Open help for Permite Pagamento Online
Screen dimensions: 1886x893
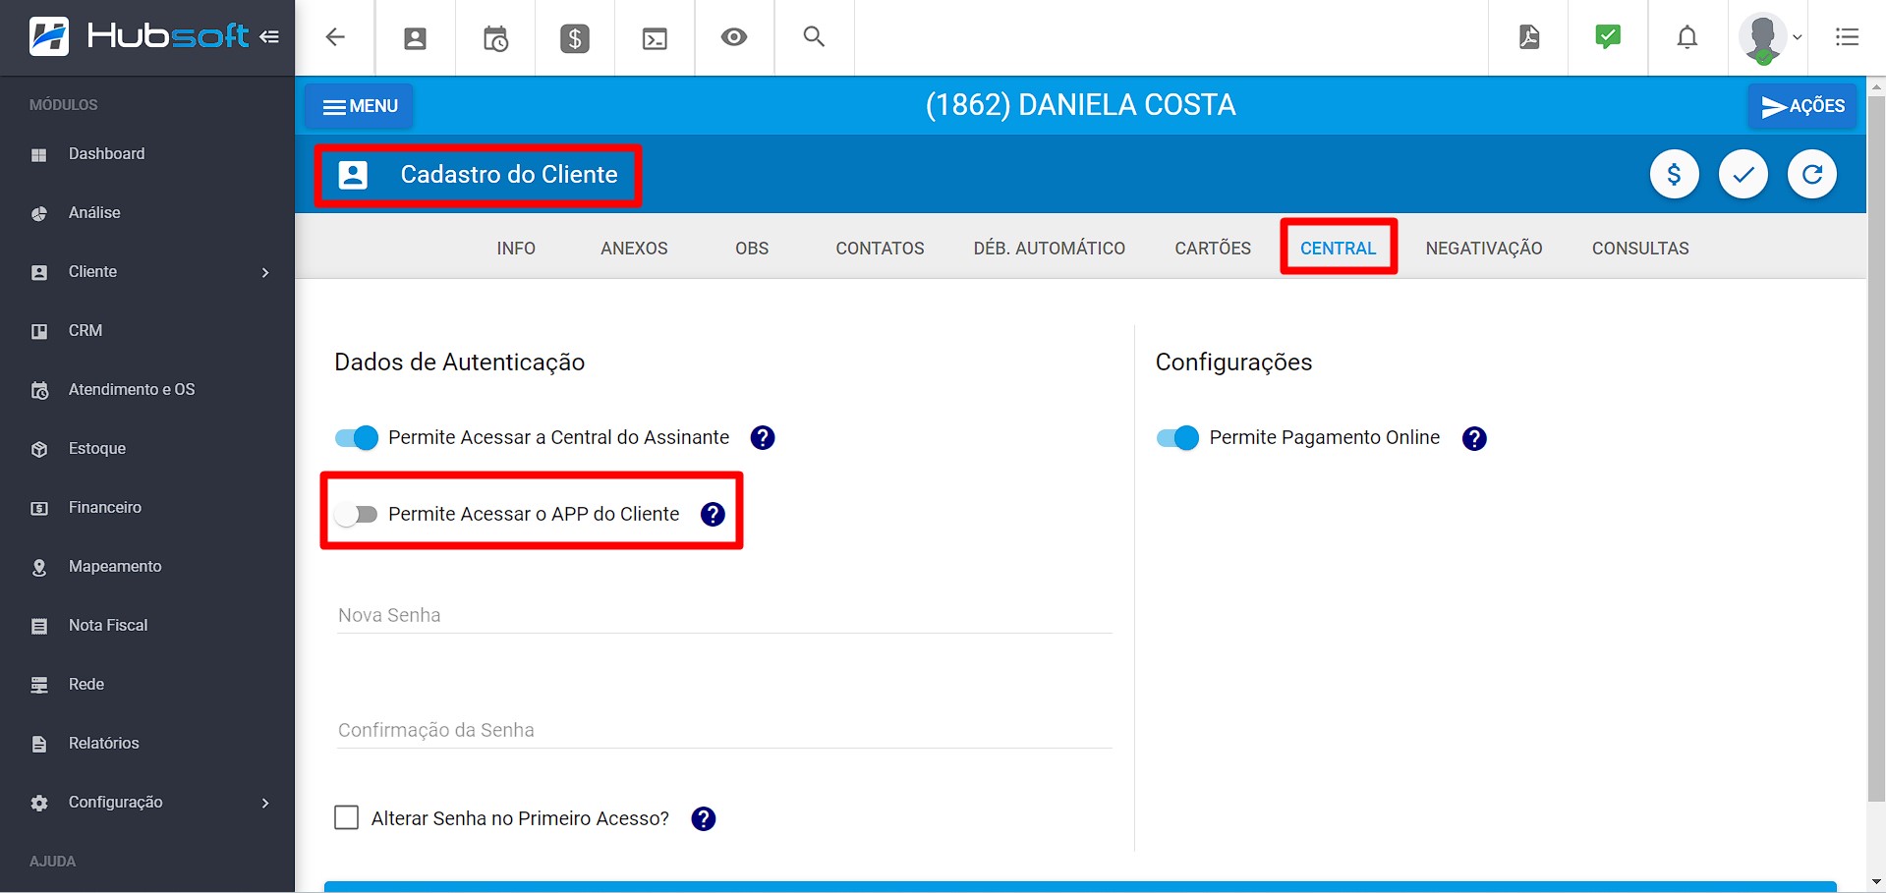pyautogui.click(x=1474, y=438)
